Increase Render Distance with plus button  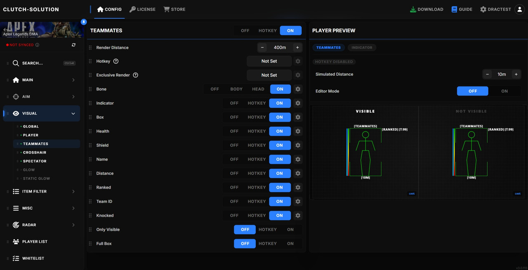click(x=297, y=48)
